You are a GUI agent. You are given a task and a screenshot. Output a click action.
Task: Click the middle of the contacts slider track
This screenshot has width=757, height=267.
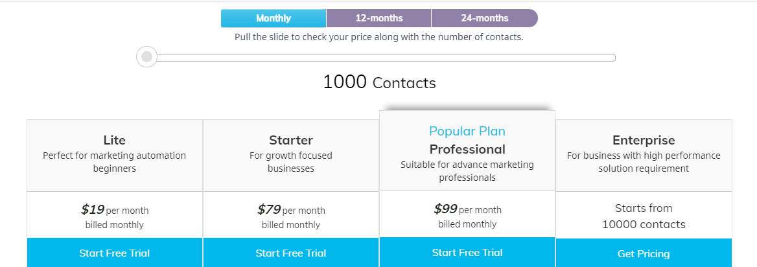382,58
